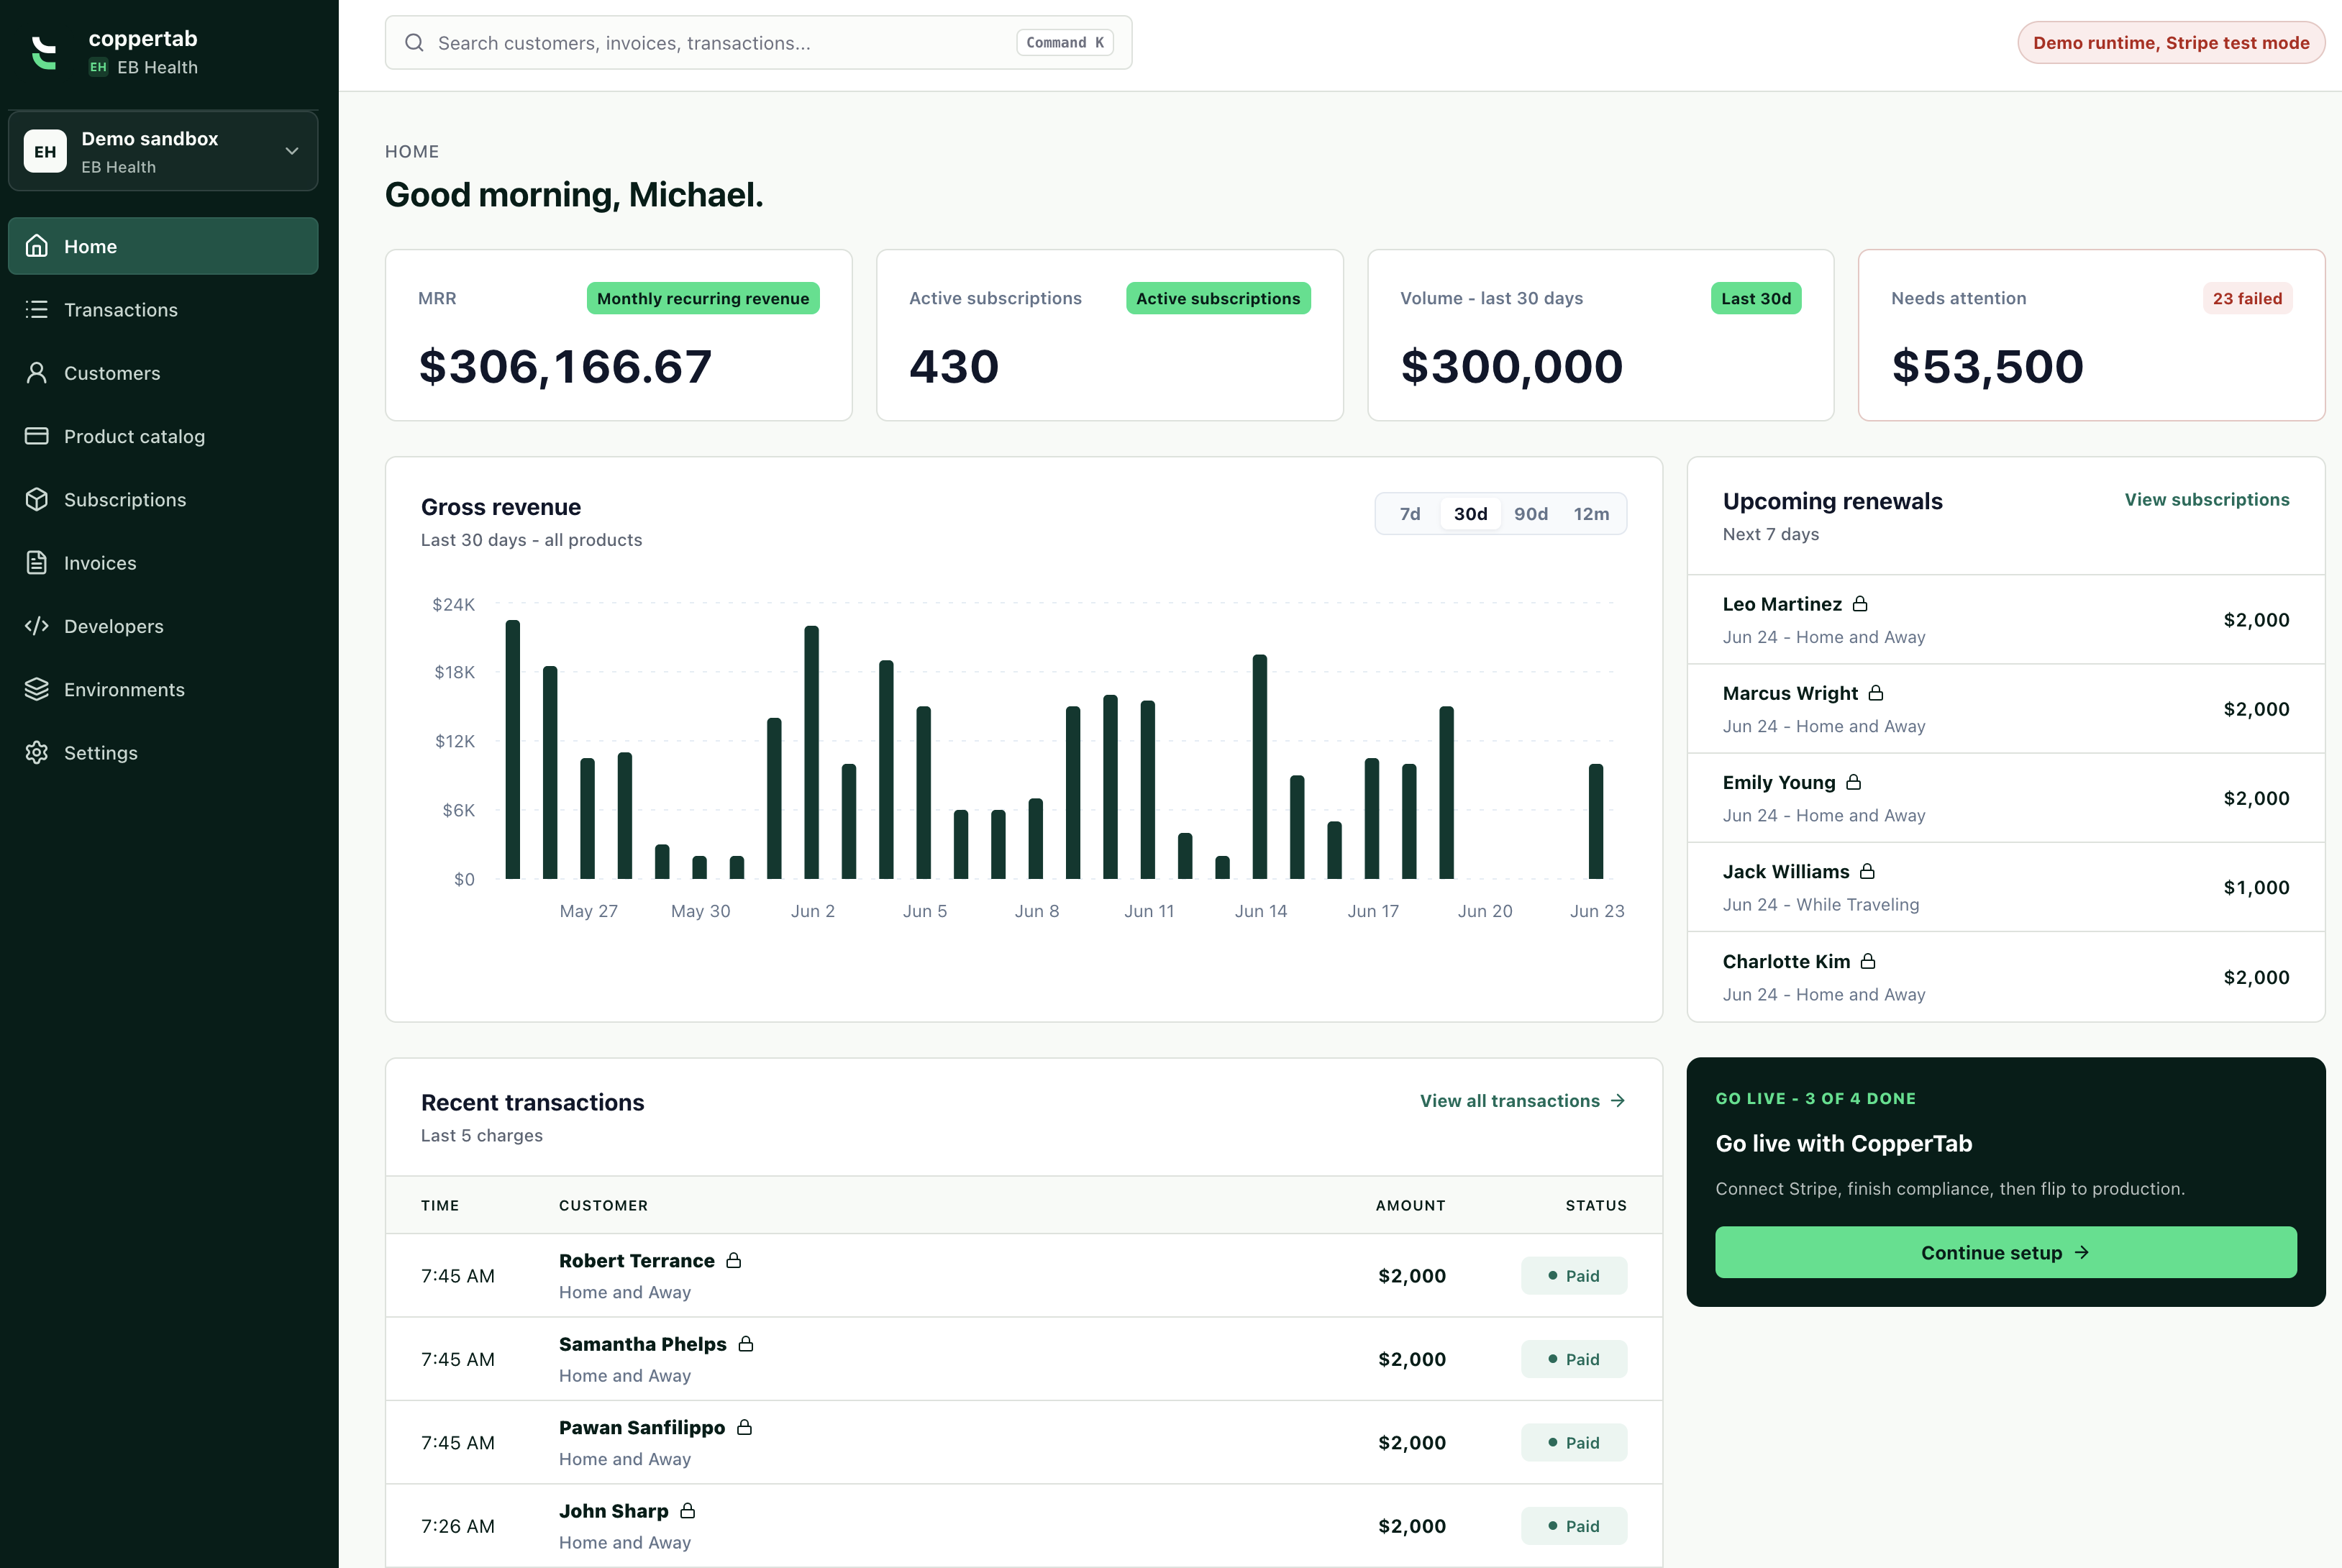Click the lock icon beside Robert Terrance
The width and height of the screenshot is (2342, 1568).
click(734, 1260)
